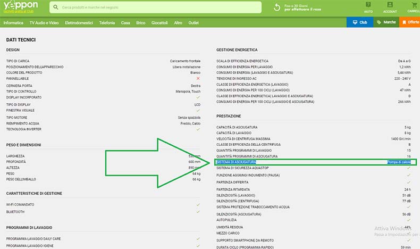Click the orange Offerte button
This screenshot has width=420, height=249.
coord(410,22)
